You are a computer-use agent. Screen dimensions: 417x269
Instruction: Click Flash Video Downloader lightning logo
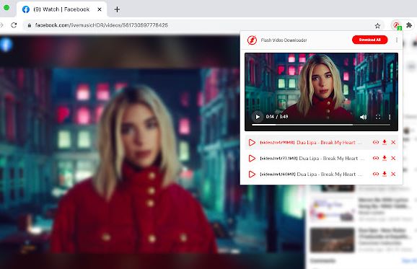(252, 40)
